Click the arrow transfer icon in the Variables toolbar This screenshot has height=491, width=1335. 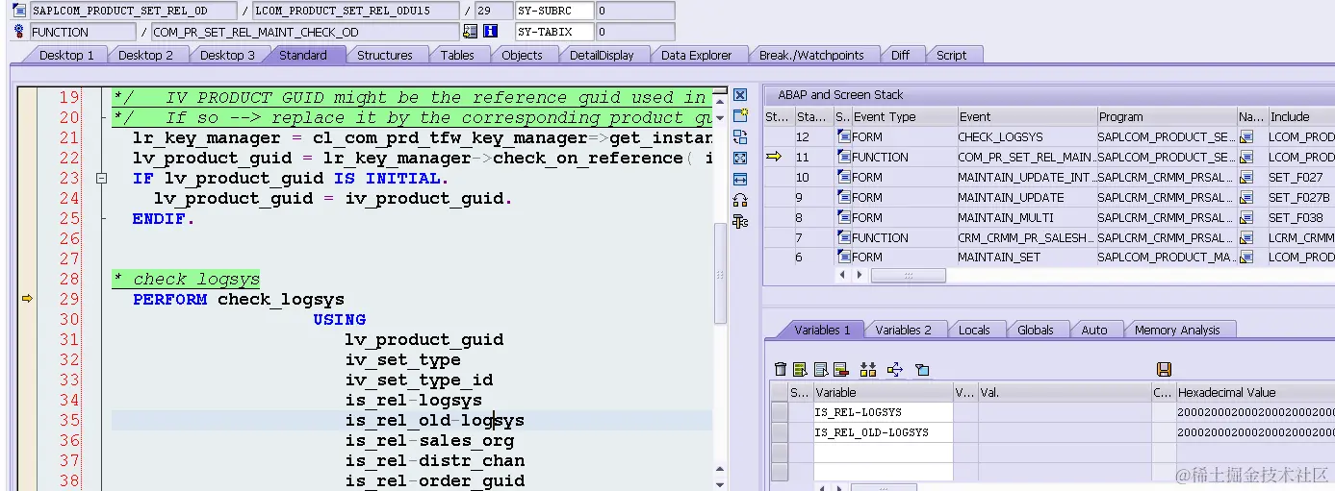(895, 369)
